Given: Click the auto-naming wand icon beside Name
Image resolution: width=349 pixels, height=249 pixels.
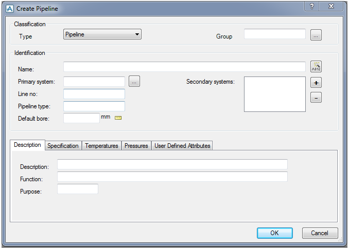Looking at the screenshot, I should pos(316,67).
